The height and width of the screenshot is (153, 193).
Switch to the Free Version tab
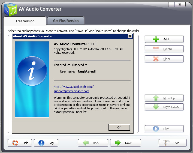(25, 21)
